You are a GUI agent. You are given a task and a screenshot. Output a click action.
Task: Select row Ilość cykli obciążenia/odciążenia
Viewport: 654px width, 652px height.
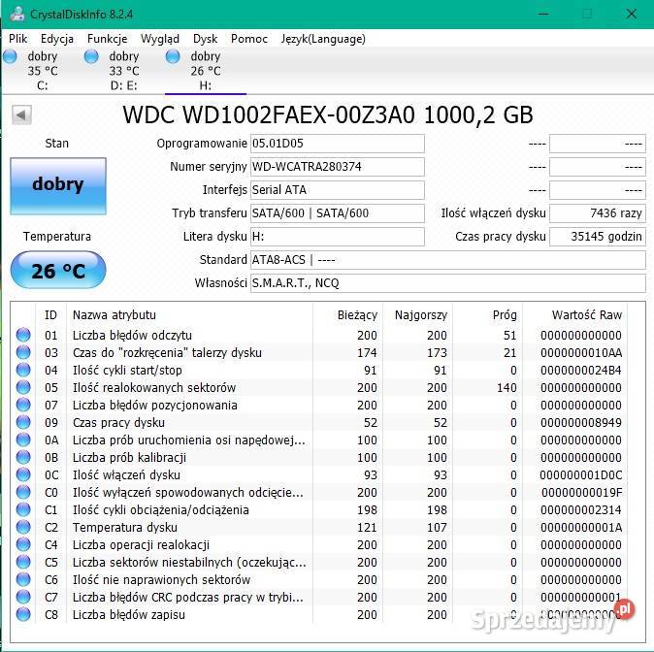point(319,509)
